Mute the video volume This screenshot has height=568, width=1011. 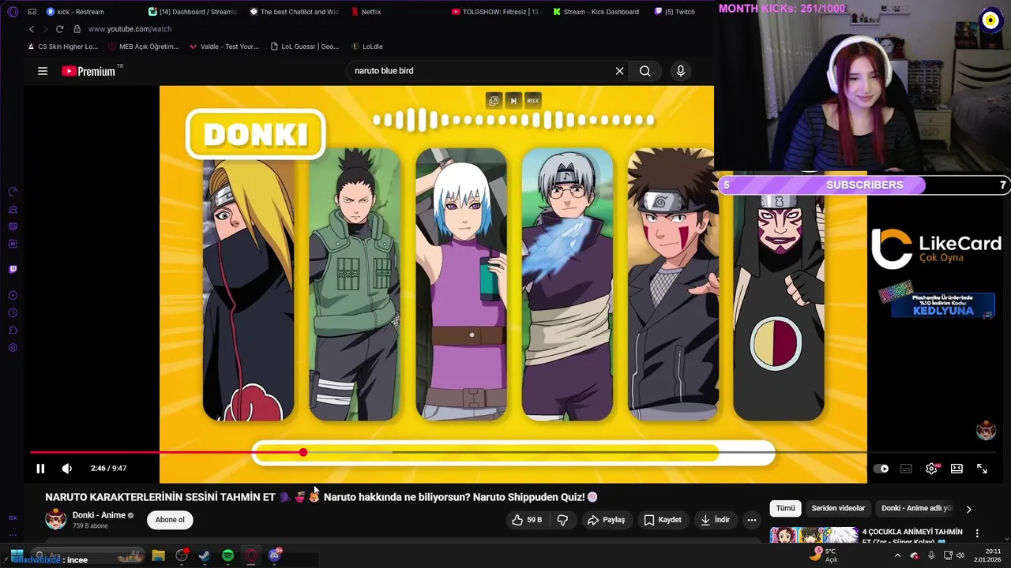pos(67,469)
